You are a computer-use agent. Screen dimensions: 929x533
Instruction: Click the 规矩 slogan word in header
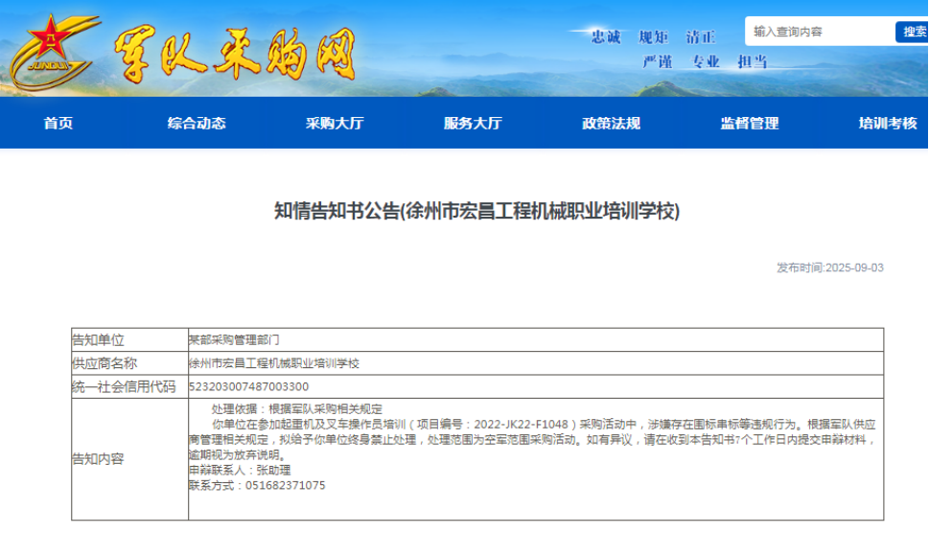pos(653,37)
